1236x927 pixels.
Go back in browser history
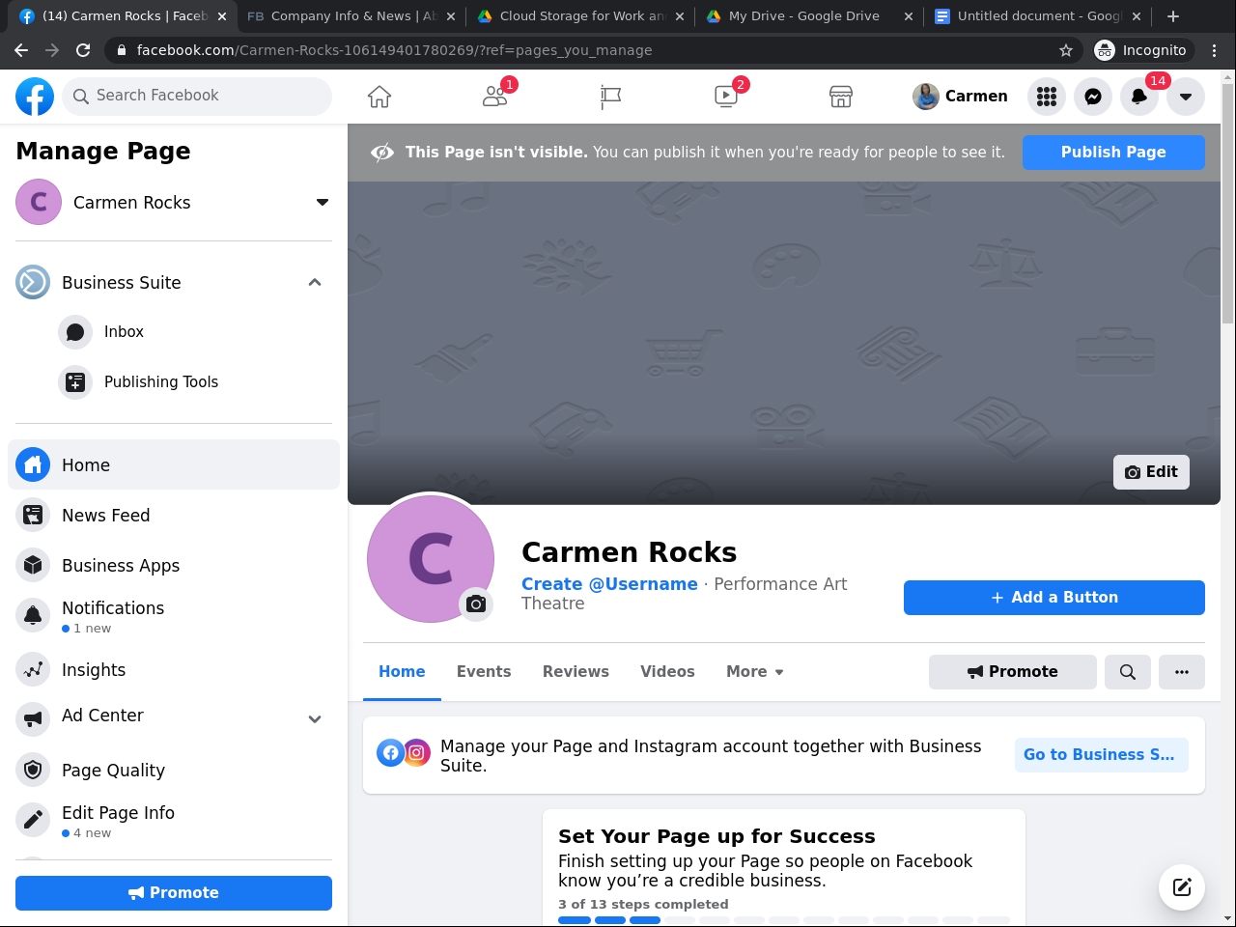point(21,50)
